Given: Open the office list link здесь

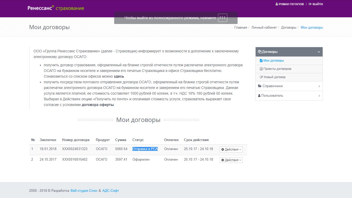Looking at the screenshot, I should pyautogui.click(x=119, y=77).
